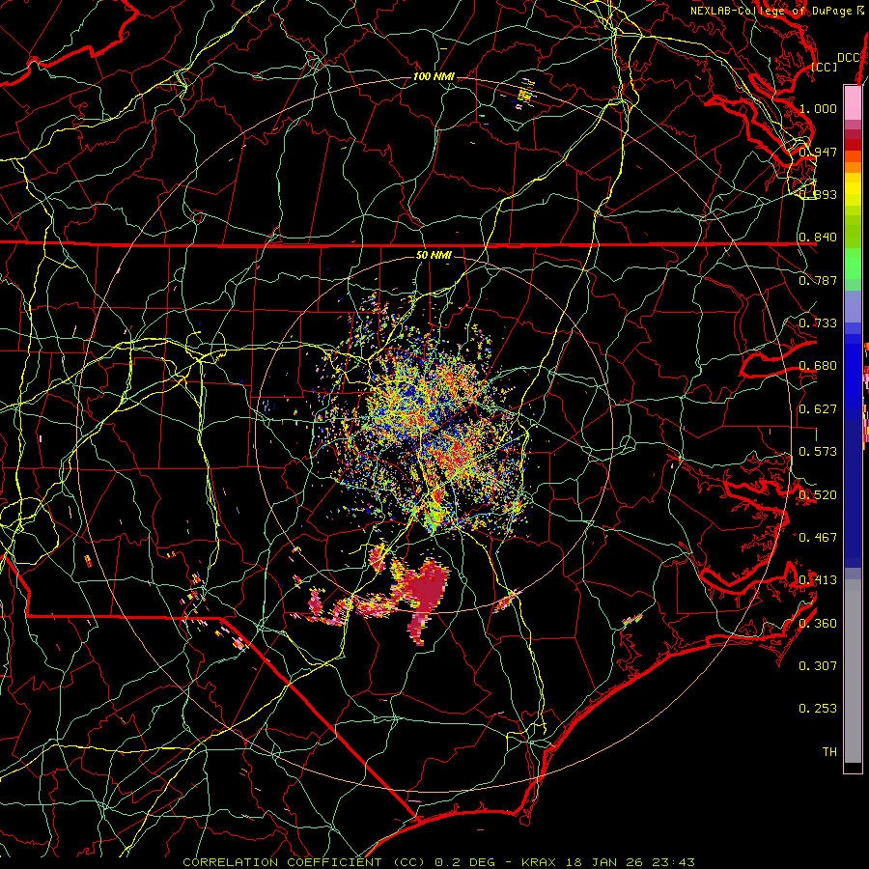Pick the lavender segment of the color bar

coord(853,306)
